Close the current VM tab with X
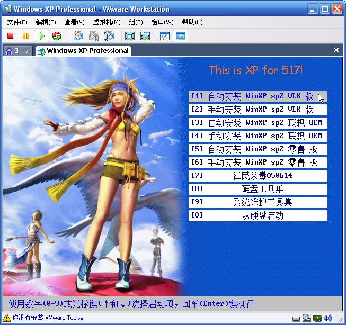346x325 pixels. [x=336, y=50]
